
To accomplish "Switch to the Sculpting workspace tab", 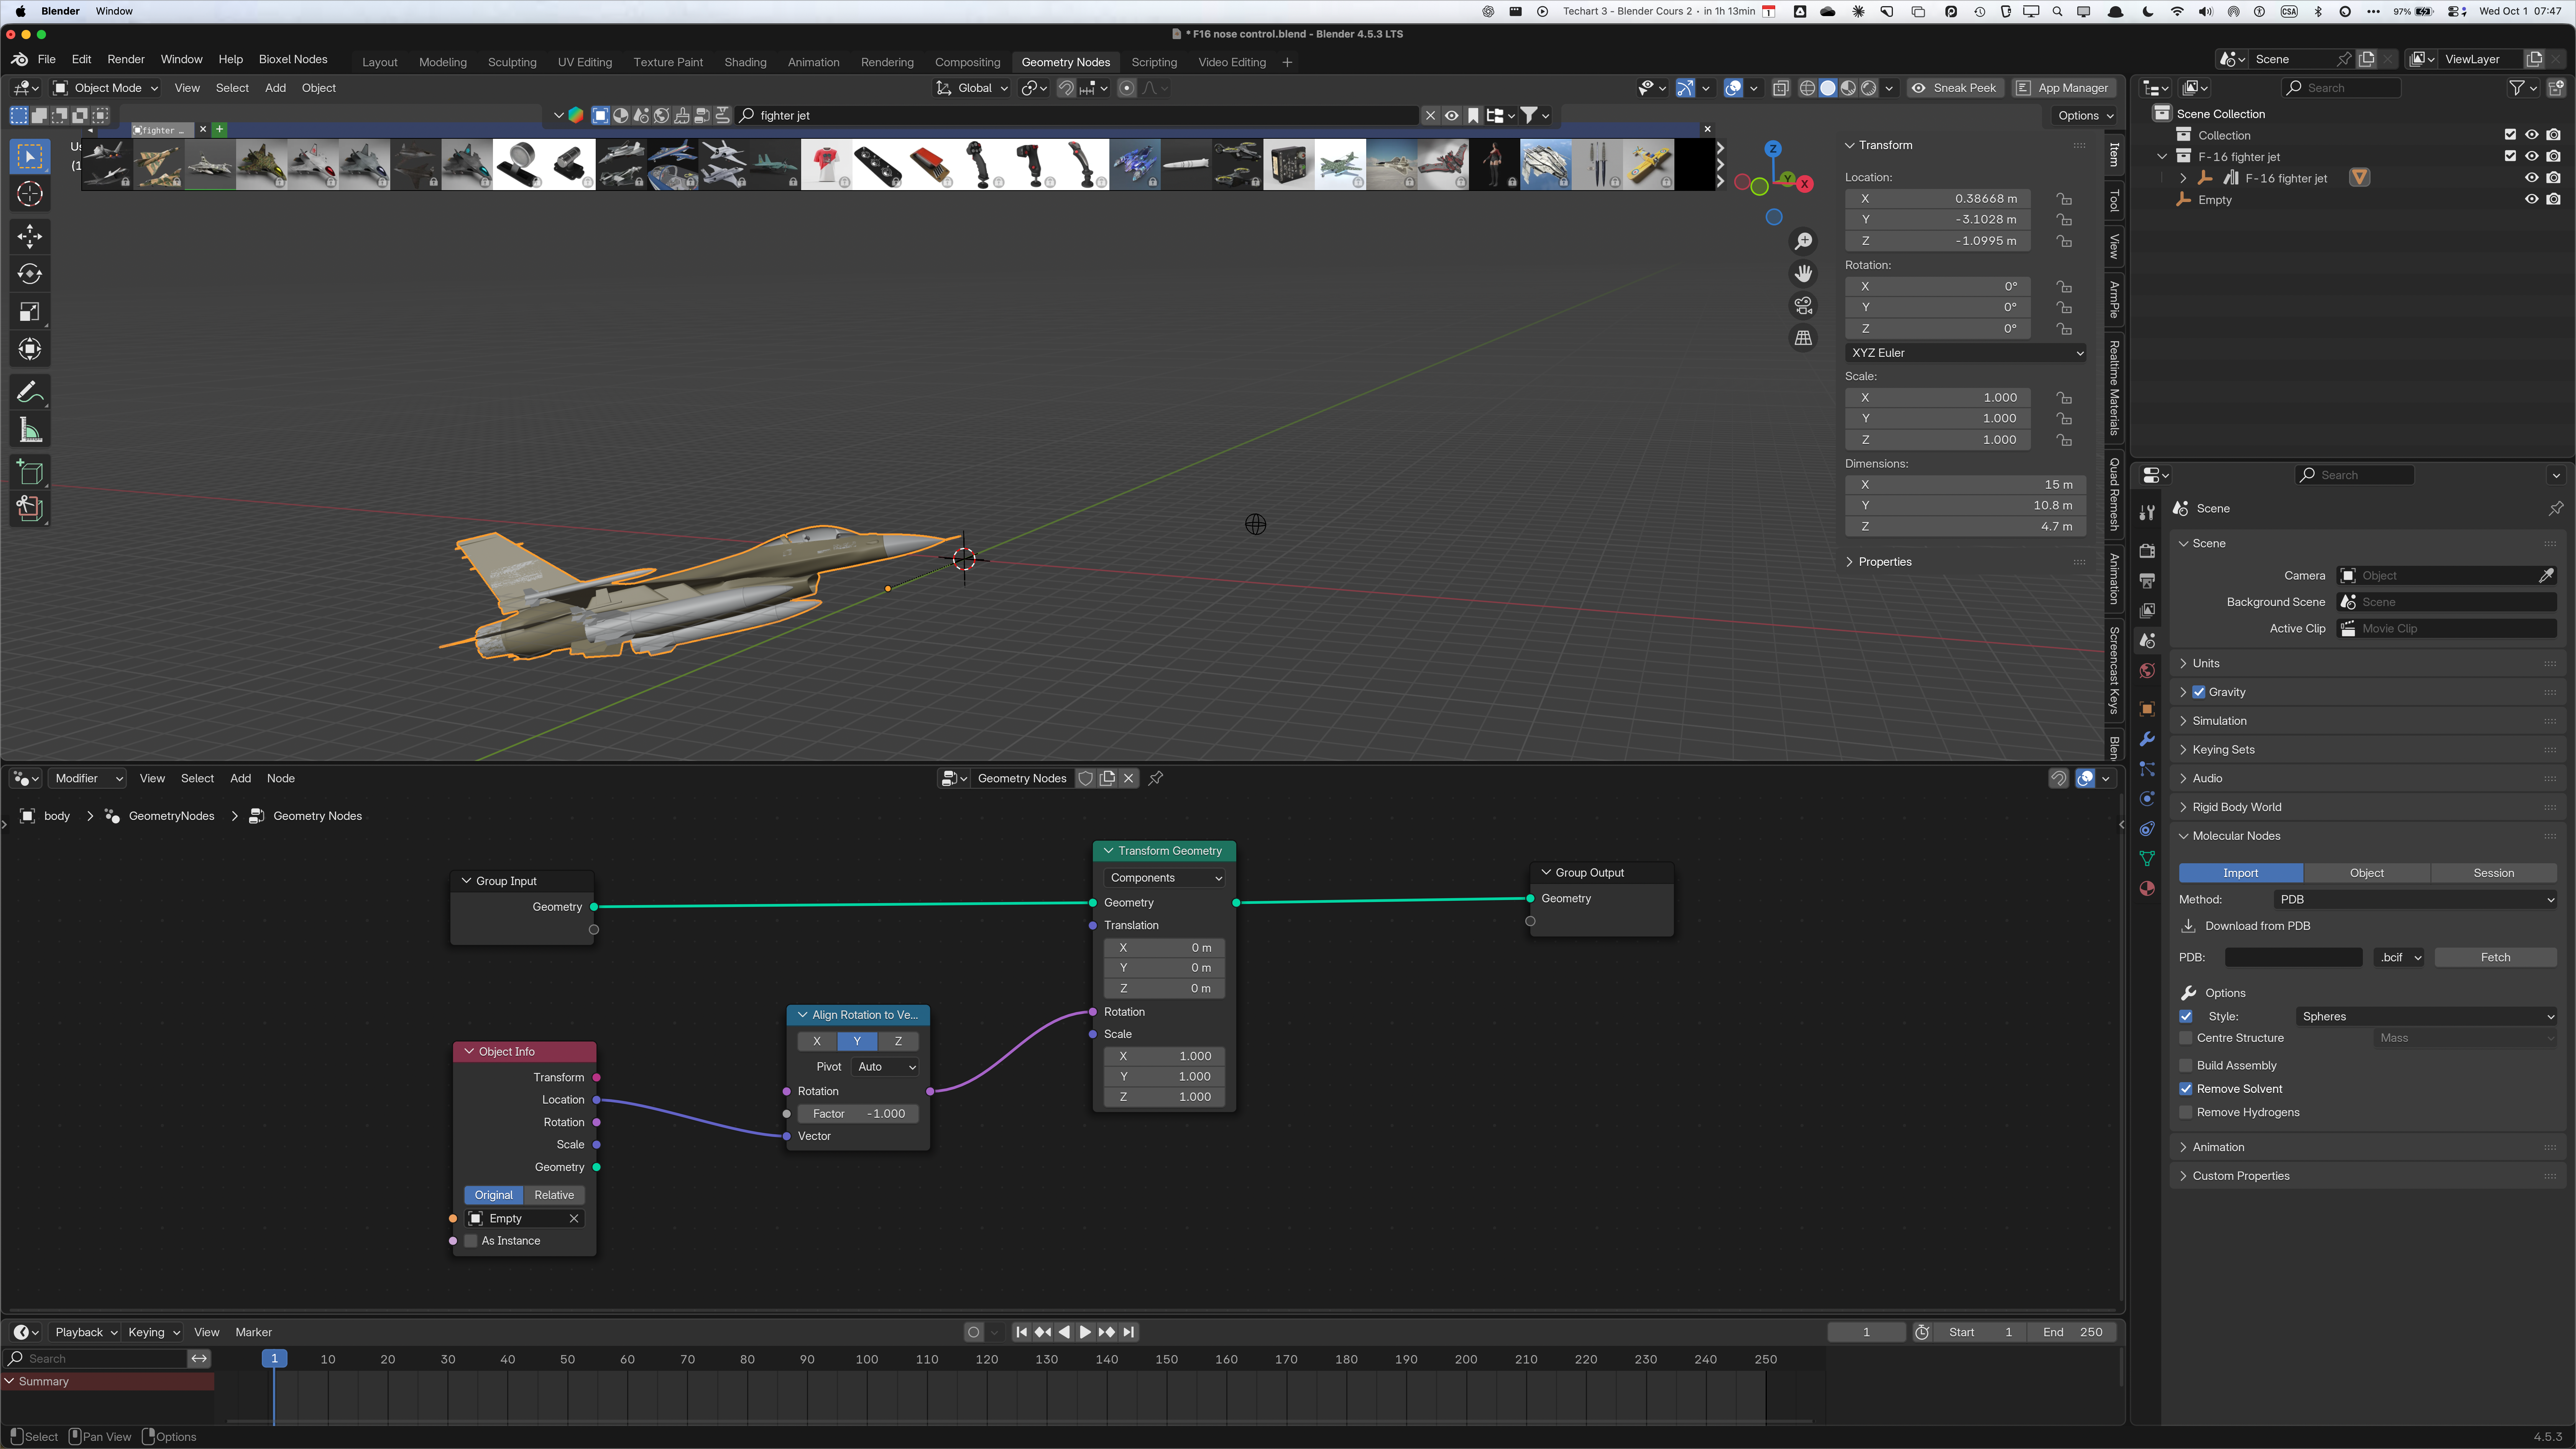I will [x=512, y=62].
